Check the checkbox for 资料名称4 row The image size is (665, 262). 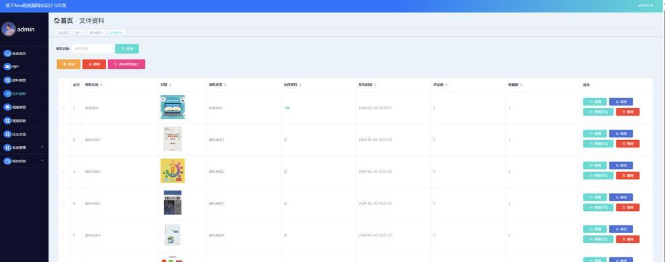[x=63, y=235]
